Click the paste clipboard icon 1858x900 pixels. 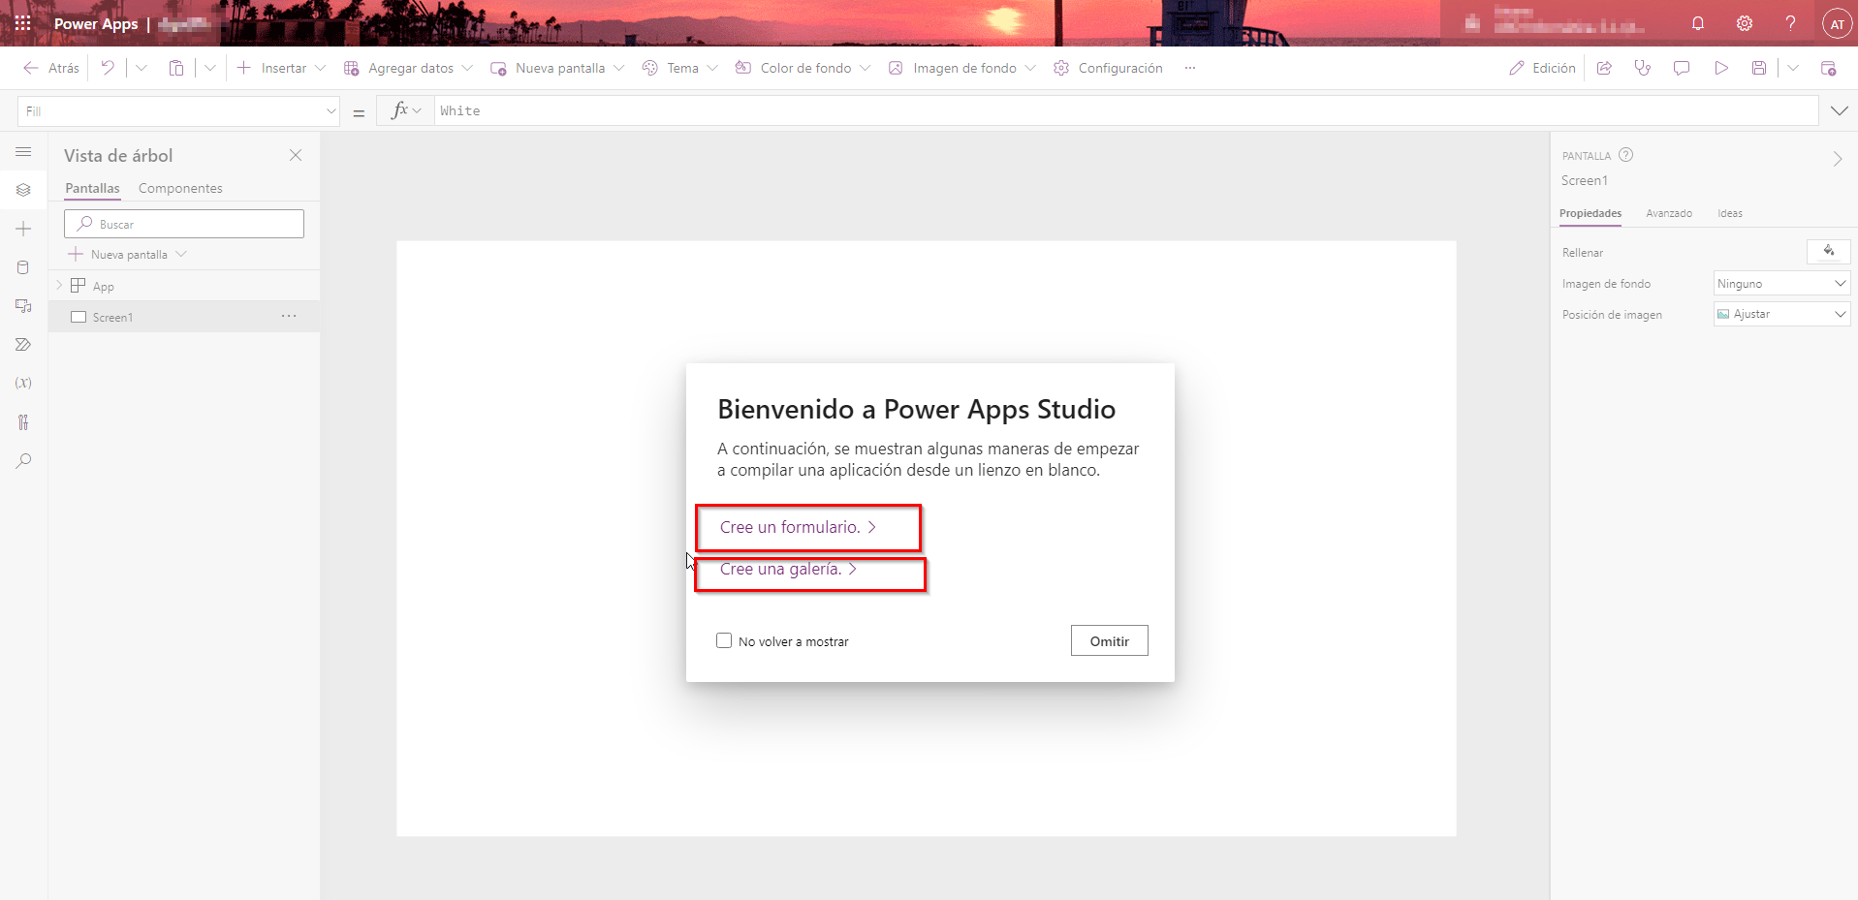pyautogui.click(x=175, y=68)
